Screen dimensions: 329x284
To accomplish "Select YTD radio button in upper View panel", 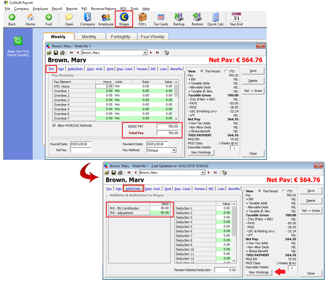I will coord(226,71).
